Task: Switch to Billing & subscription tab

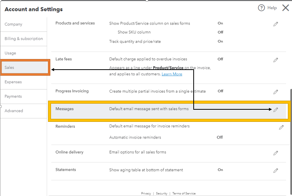Action: coord(23,39)
